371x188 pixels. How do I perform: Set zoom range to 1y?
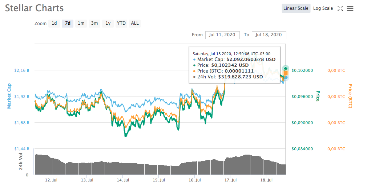[x=108, y=23]
